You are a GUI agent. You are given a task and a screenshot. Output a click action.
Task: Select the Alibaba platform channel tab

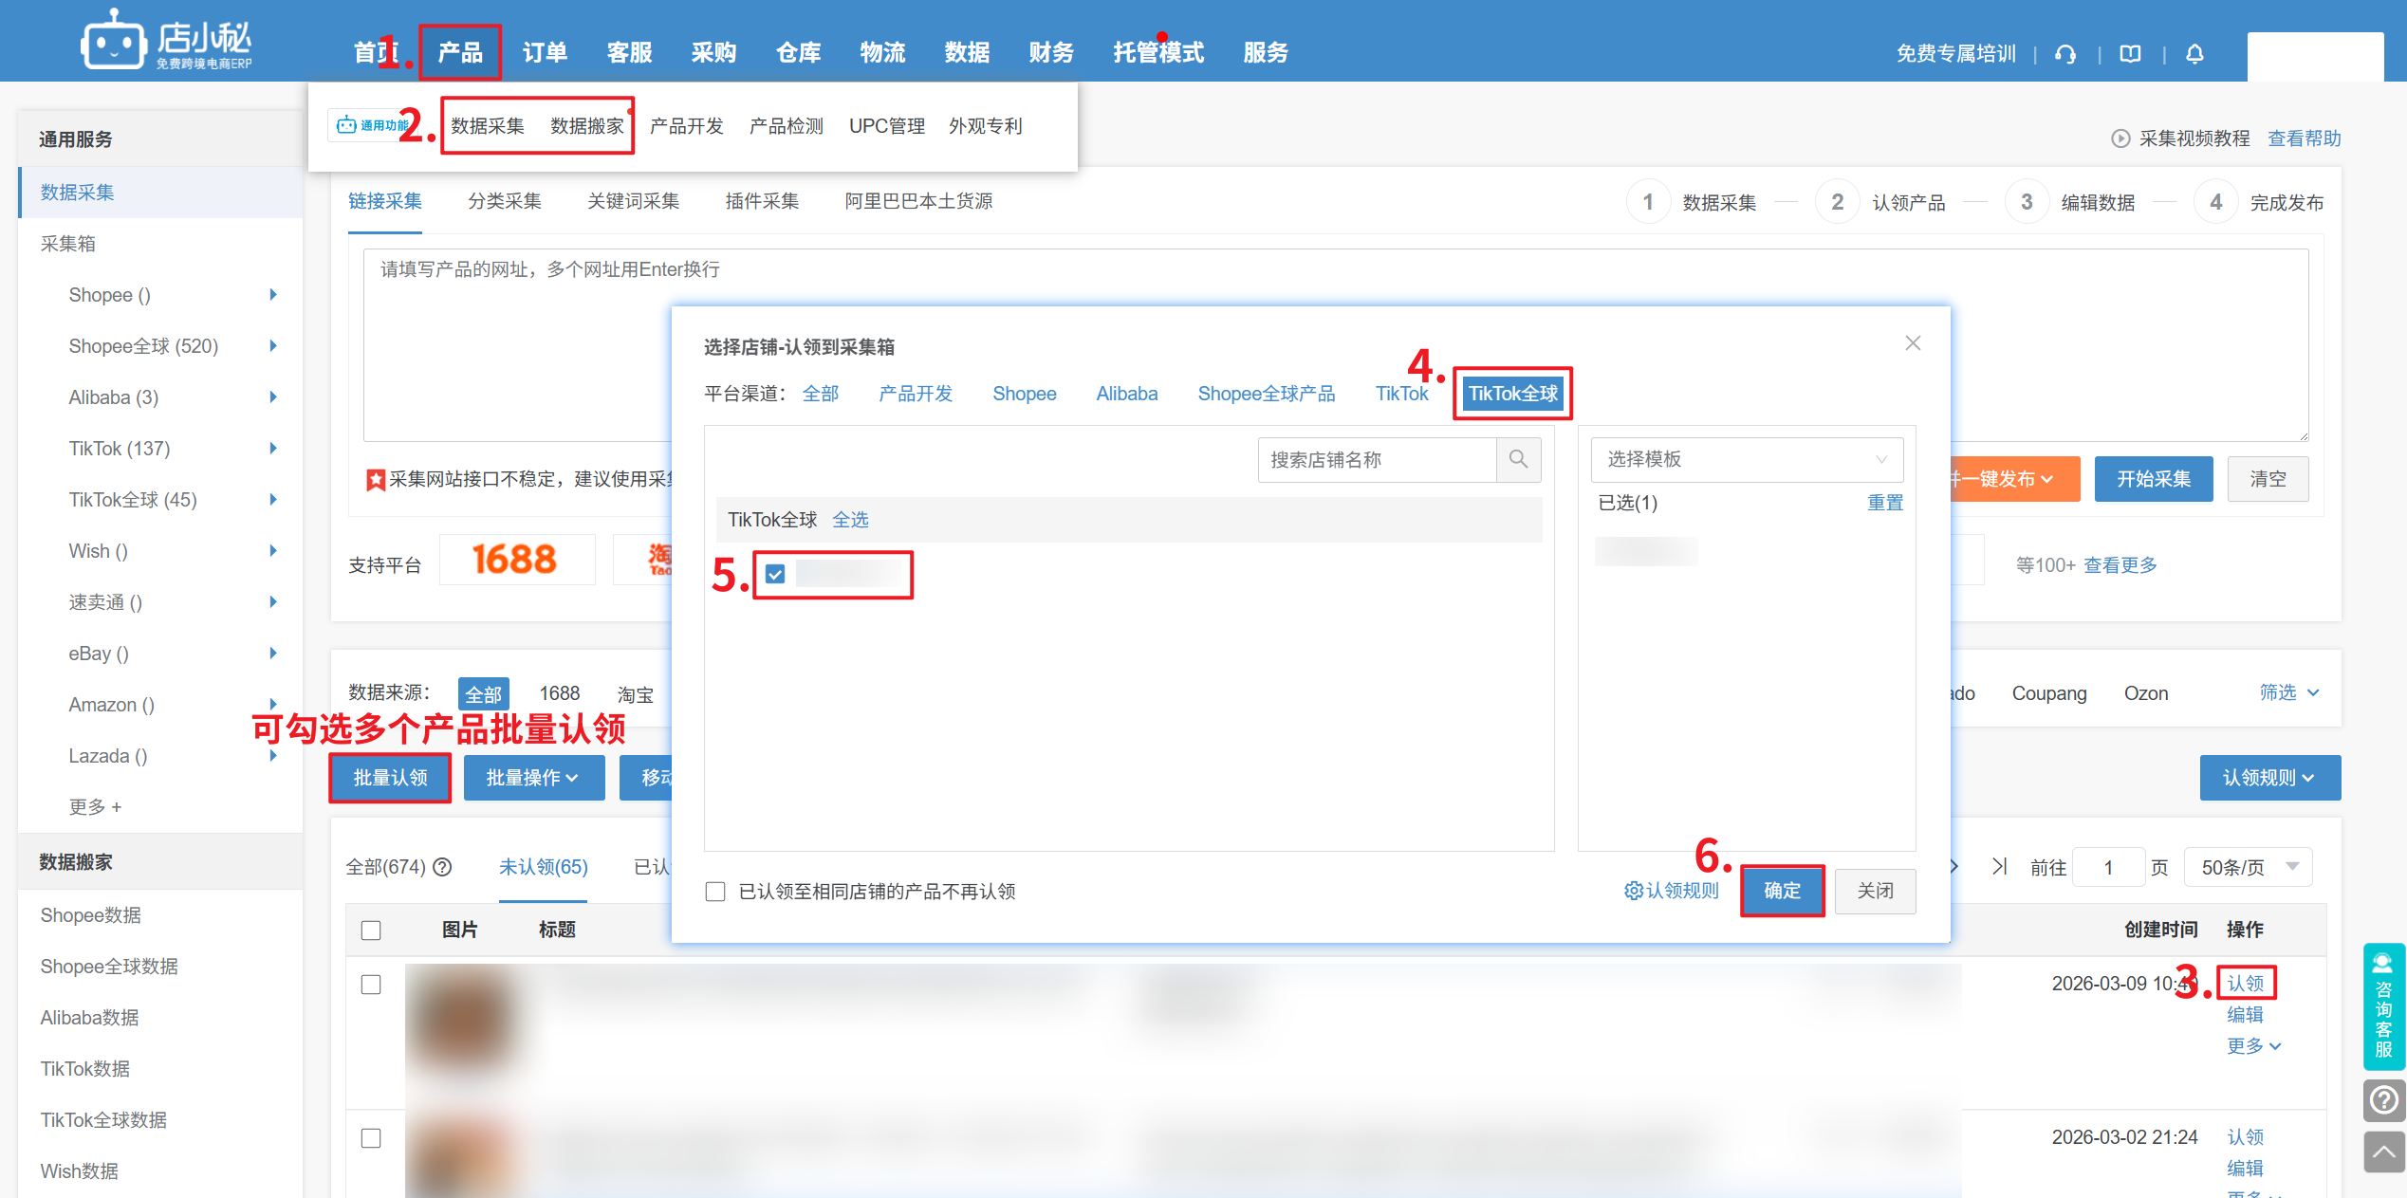pyautogui.click(x=1126, y=394)
